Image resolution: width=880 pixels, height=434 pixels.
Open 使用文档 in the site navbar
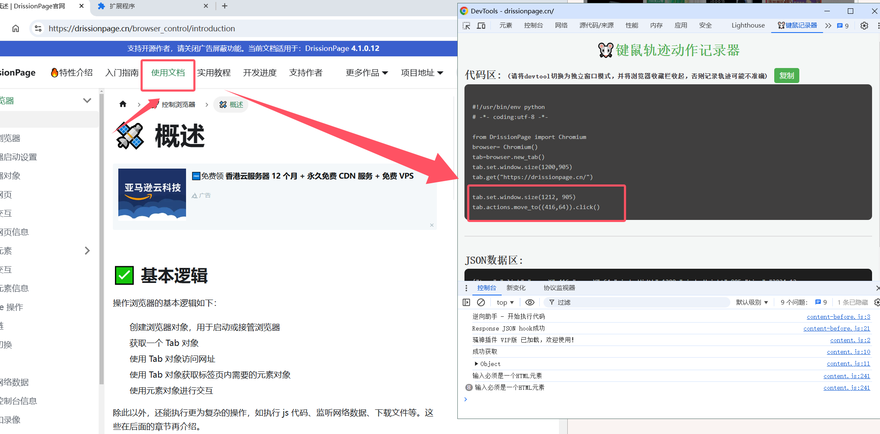click(168, 73)
